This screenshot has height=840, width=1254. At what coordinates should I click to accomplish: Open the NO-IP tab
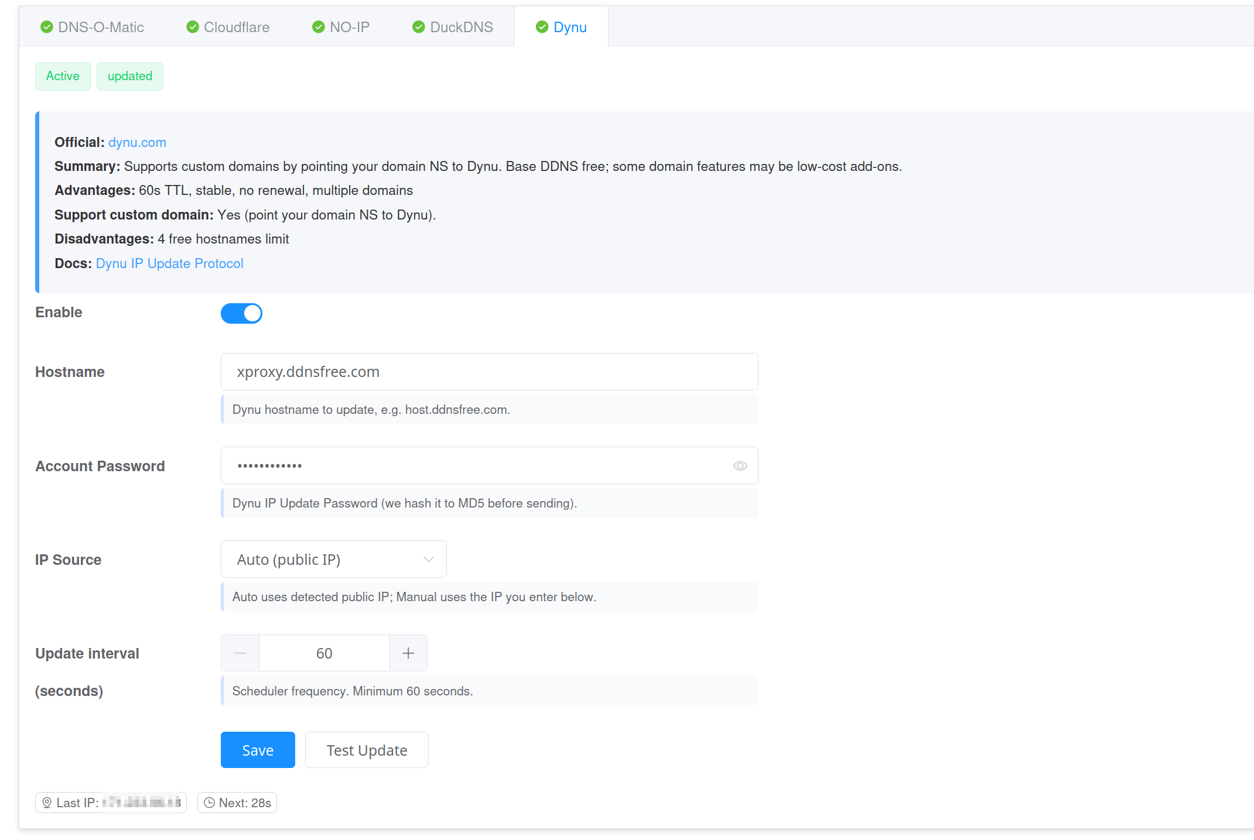[x=349, y=27]
